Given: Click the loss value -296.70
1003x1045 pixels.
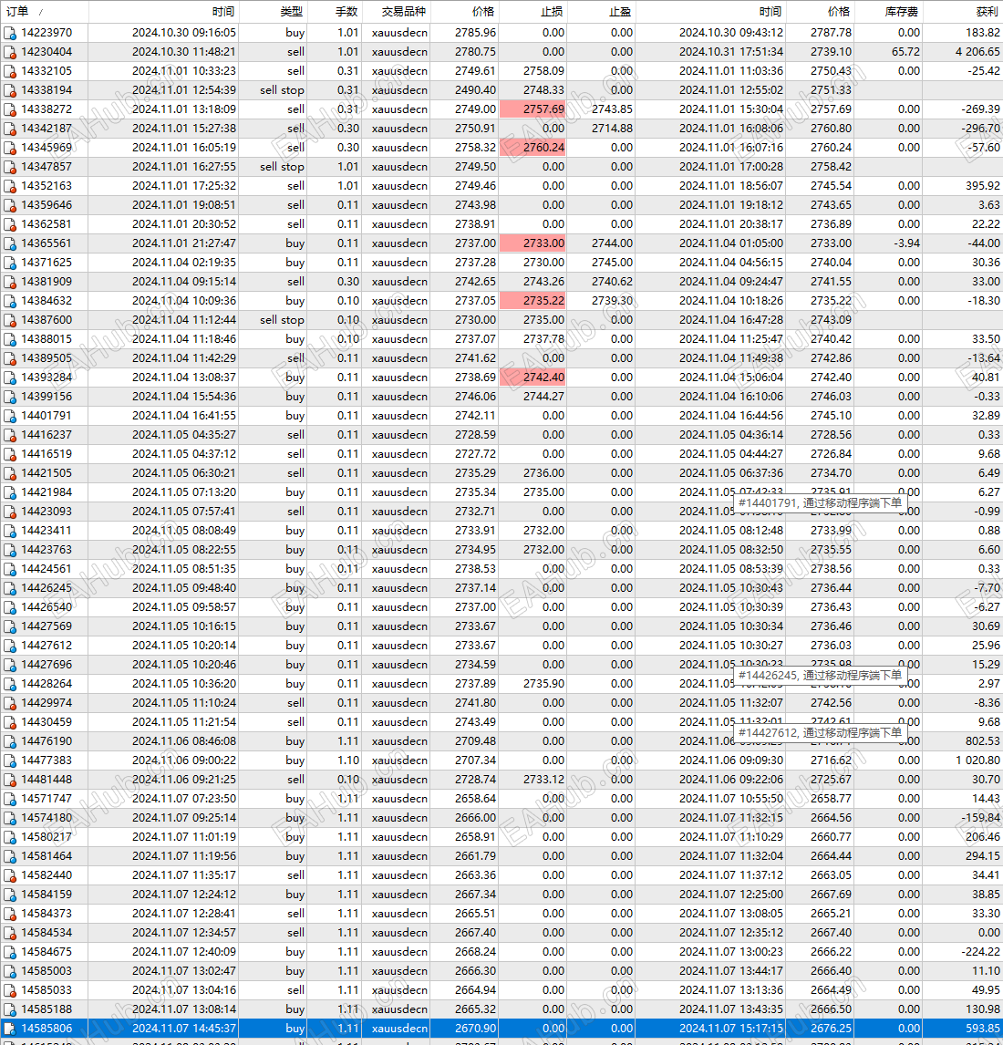Looking at the screenshot, I should (x=981, y=129).
